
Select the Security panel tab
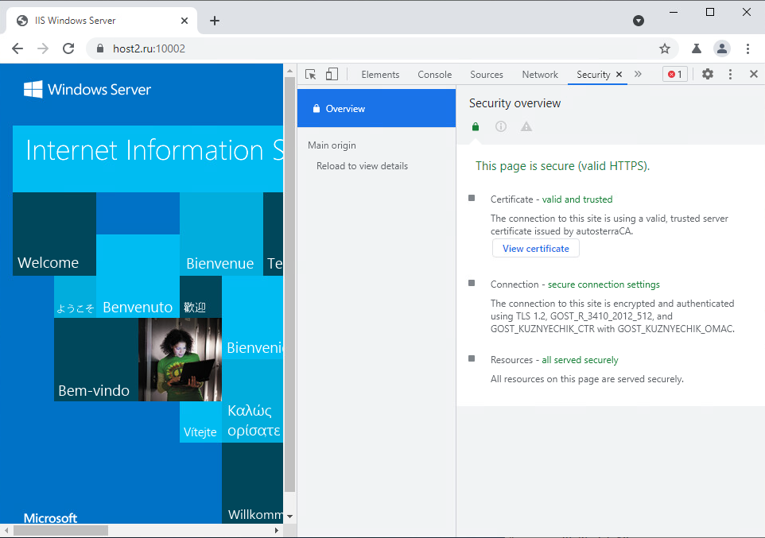(592, 75)
